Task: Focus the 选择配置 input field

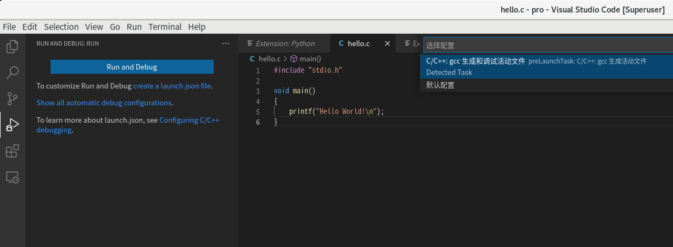Action: pyautogui.click(x=547, y=46)
